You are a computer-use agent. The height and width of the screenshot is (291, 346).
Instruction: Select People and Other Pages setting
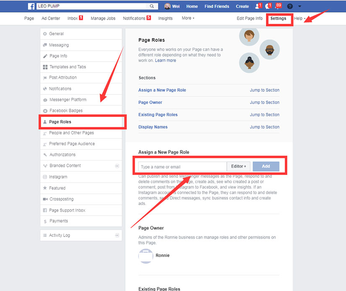coord(81,133)
